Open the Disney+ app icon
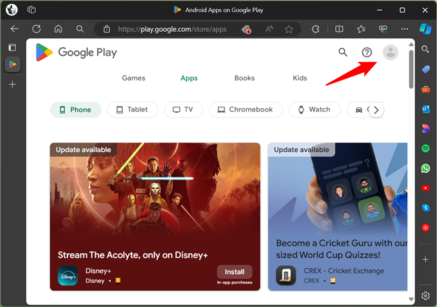 click(67, 275)
